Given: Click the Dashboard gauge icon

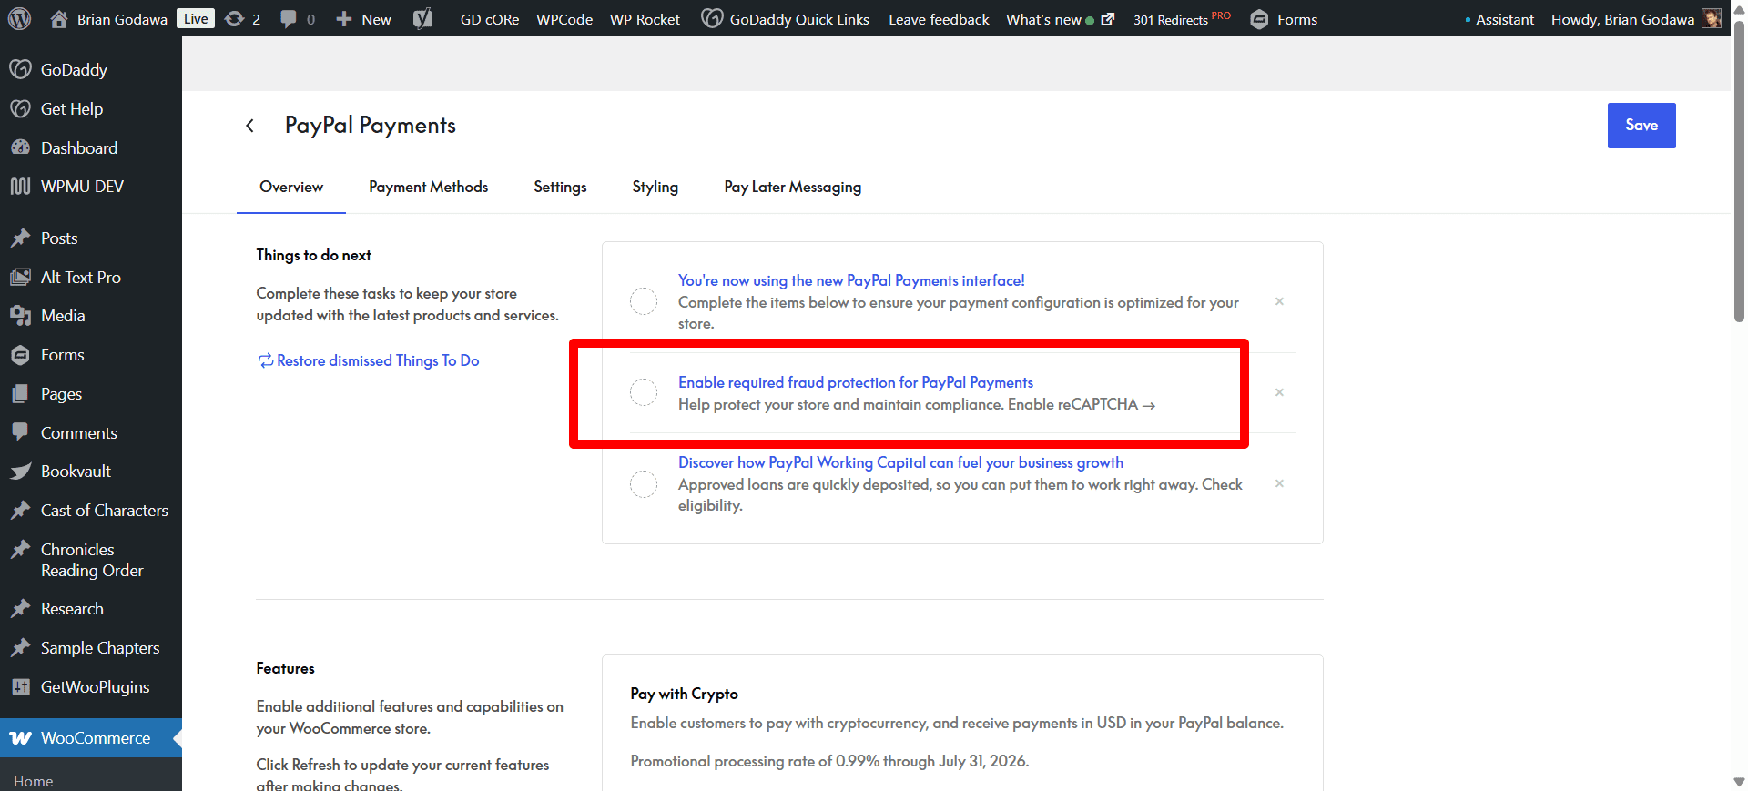Looking at the screenshot, I should [x=20, y=147].
